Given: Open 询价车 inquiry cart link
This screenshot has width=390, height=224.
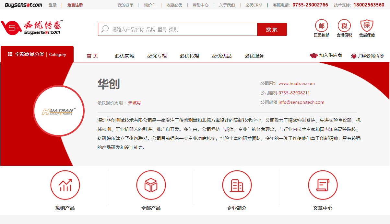Looking at the screenshot, I should tap(150, 5).
